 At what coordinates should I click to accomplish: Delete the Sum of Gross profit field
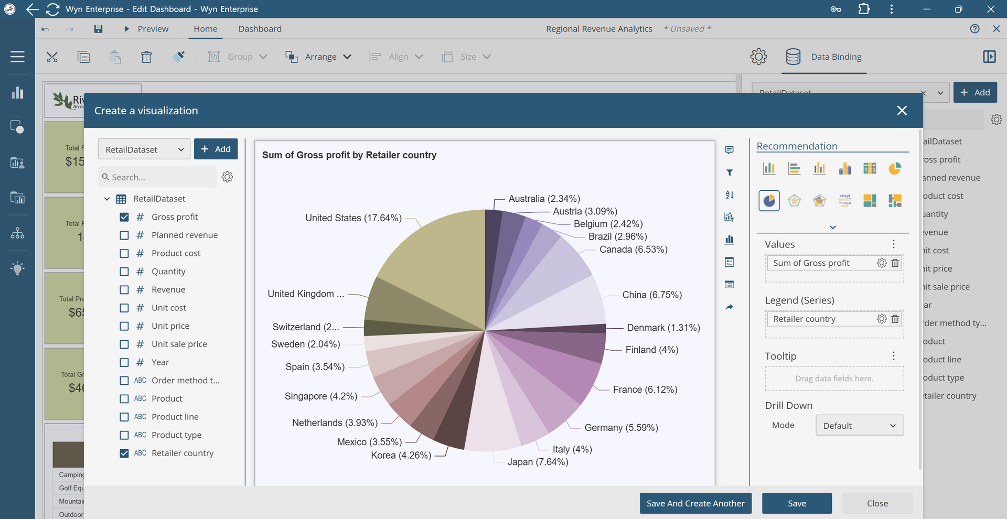(895, 263)
